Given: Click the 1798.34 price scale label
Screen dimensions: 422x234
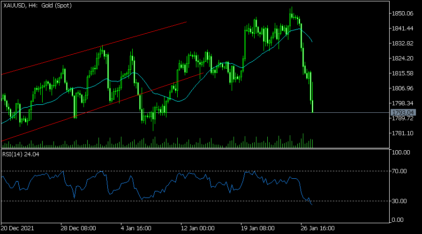Looking at the screenshot, I should click(402, 103).
